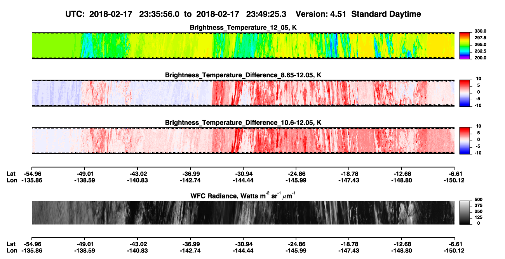Click the '265.0' color bar label
This screenshot has height=259, width=505.
pos(481,45)
